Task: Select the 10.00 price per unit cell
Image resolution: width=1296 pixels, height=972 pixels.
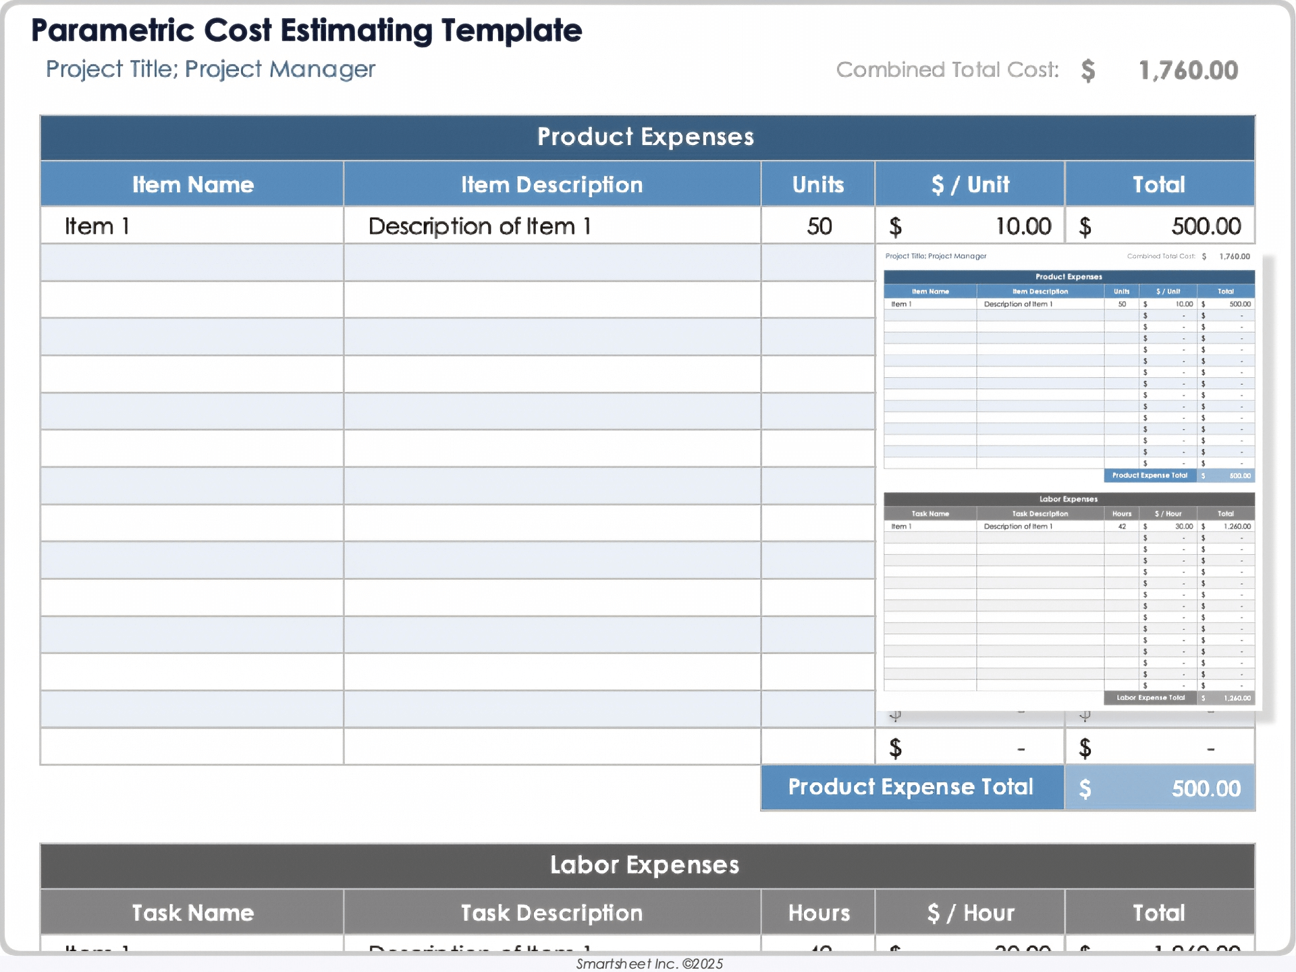Action: point(969,226)
